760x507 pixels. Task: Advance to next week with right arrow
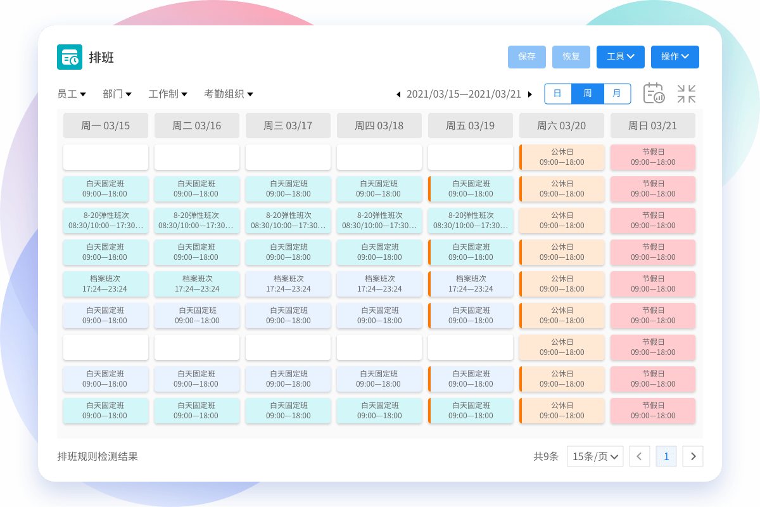(x=530, y=94)
